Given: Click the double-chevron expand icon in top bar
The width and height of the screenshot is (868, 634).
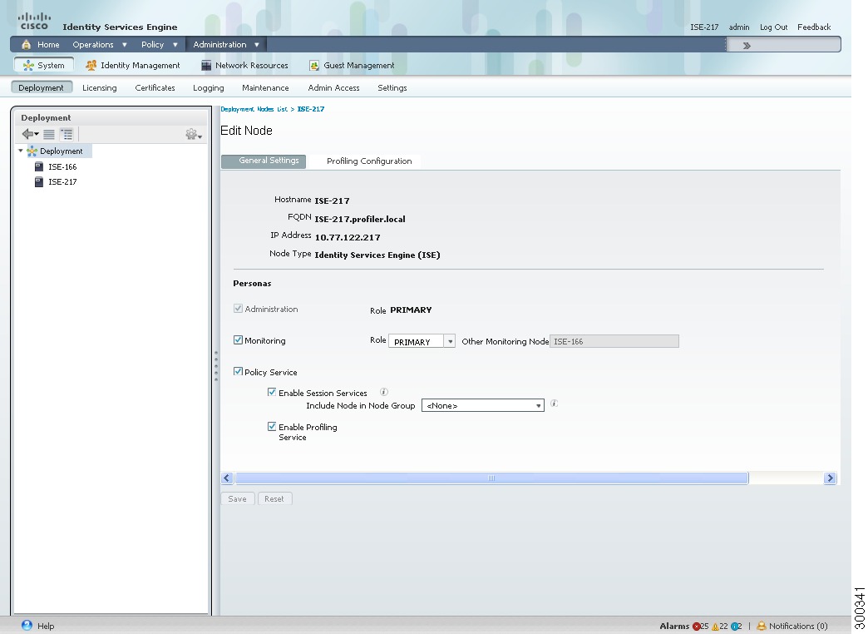Looking at the screenshot, I should (x=747, y=46).
